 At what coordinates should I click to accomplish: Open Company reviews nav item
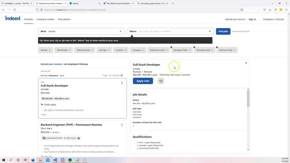pyautogui.click(x=45, y=19)
